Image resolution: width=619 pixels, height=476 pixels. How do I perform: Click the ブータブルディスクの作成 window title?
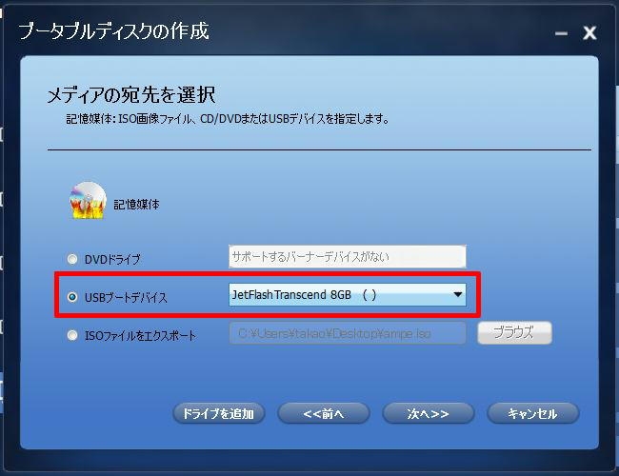[x=113, y=31]
